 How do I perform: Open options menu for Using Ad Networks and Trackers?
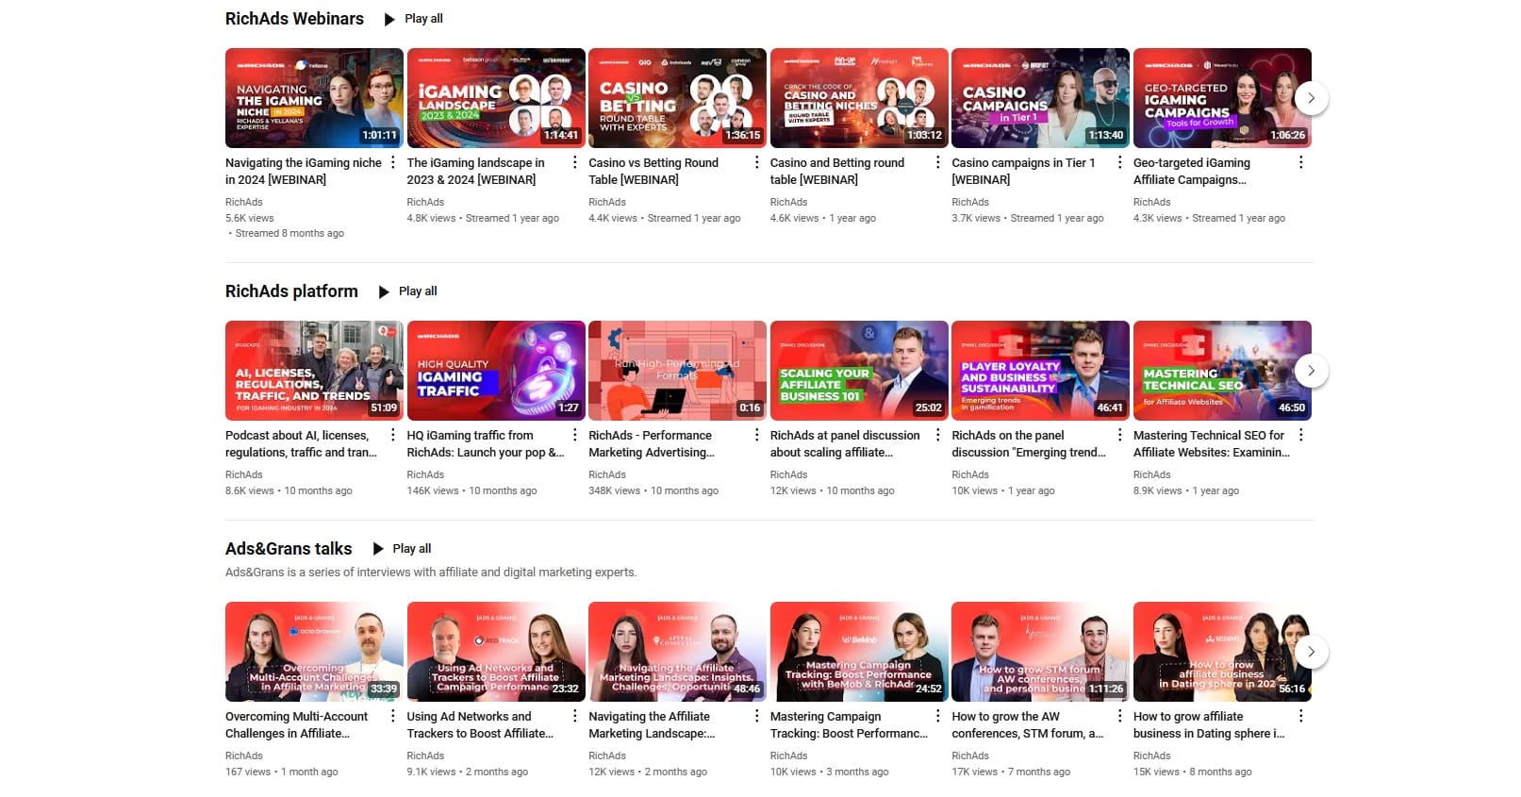(x=575, y=716)
